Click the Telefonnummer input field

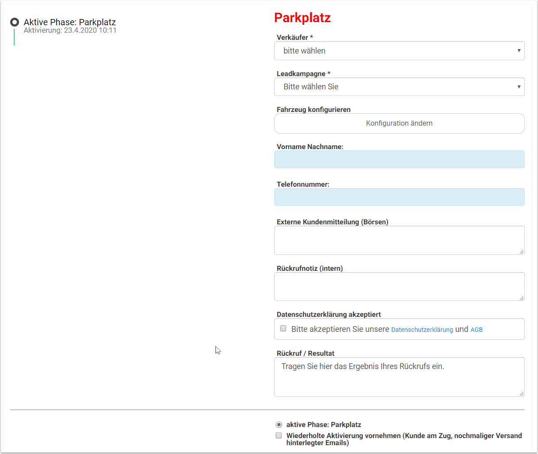click(399, 197)
